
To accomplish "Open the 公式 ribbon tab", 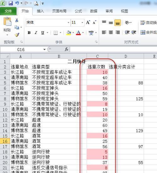I will click(78, 11).
